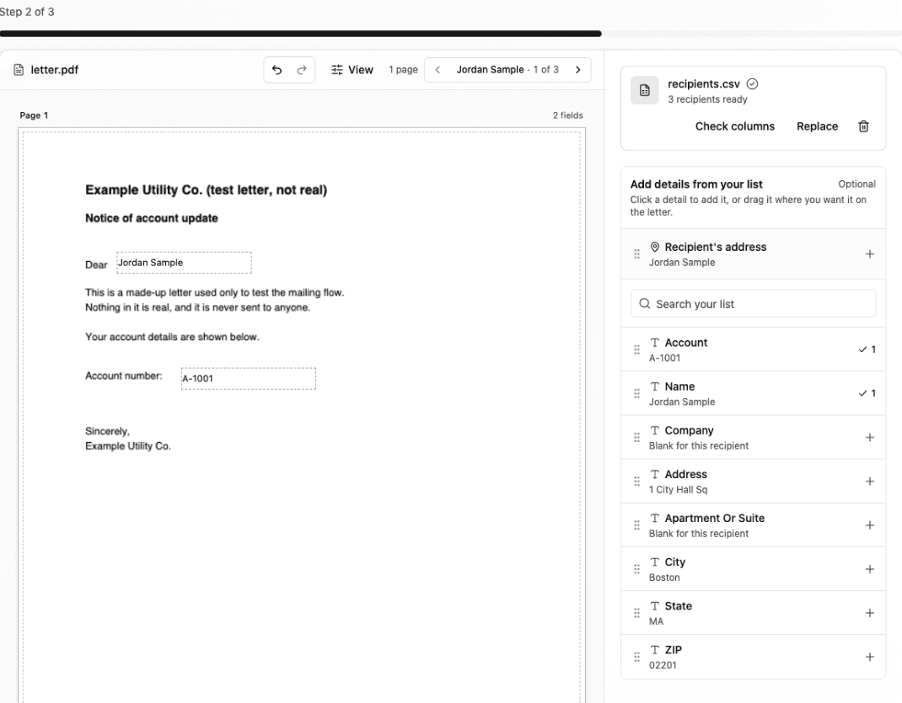Select the A-1001 field on letter
This screenshot has height=703, width=902.
(x=249, y=379)
